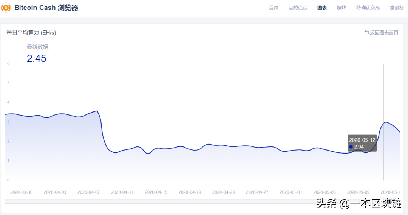Click the 2020-03-30 date label
The width and height of the screenshot is (408, 215).
(21, 192)
